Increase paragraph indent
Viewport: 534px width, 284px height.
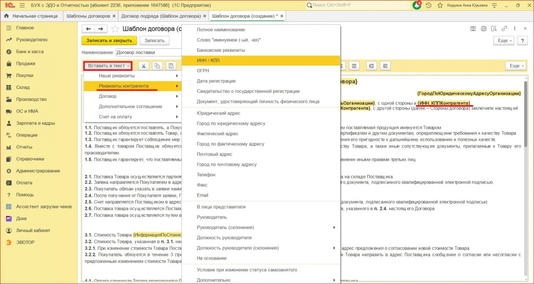coord(371,66)
